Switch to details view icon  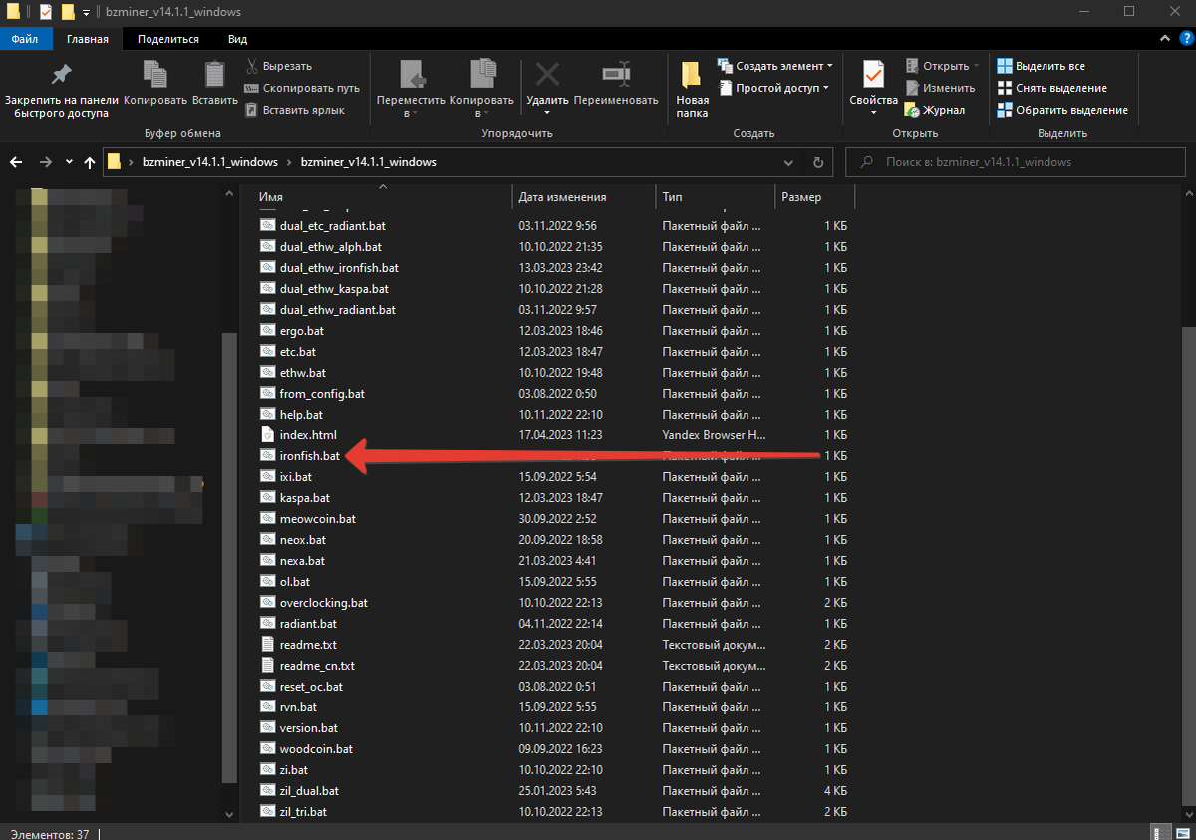pos(1159,832)
